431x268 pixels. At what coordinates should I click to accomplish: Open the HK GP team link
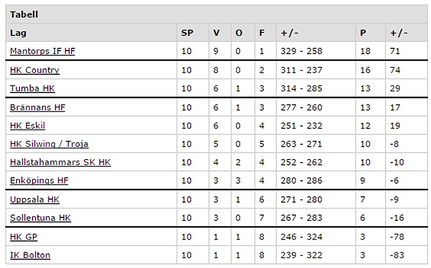(24, 237)
